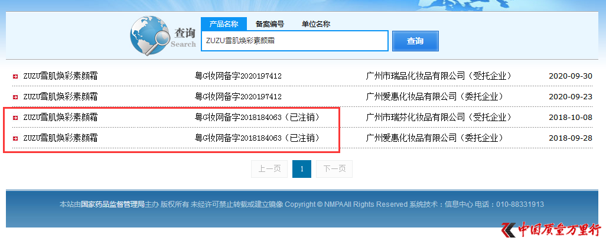
Task: Open ZUZU雪肌焕彩素颜霜 entry dated 2020-09-30
Action: tap(60, 76)
